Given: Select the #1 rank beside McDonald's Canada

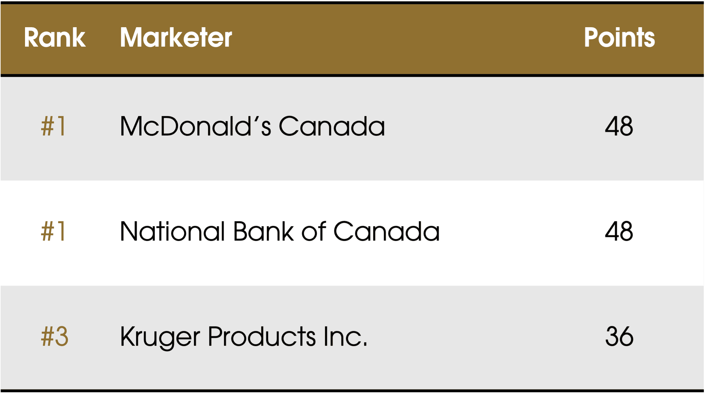Looking at the screenshot, I should (x=53, y=126).
